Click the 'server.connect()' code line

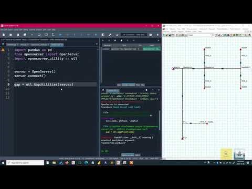30,76
